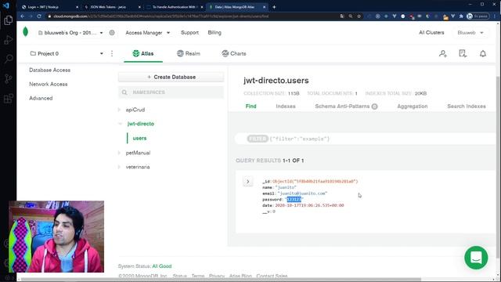The width and height of the screenshot is (501, 282).
Task: Select the apiCrud database name
Action: (x=135, y=110)
